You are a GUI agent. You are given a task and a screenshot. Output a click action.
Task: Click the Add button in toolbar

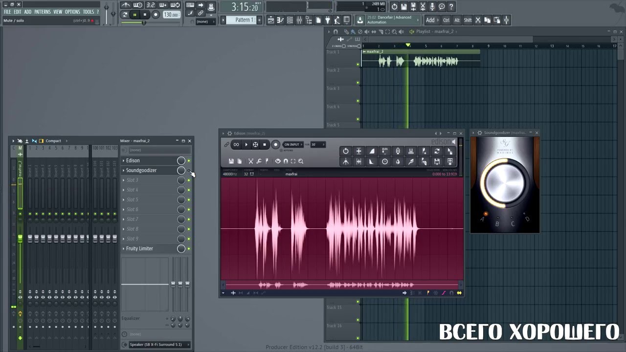coord(430,20)
